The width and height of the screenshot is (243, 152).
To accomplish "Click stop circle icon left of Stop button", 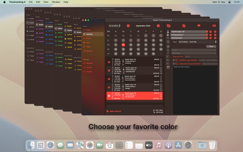I will [168, 47].
